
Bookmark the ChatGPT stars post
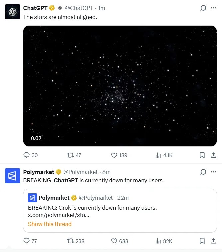click(202, 155)
